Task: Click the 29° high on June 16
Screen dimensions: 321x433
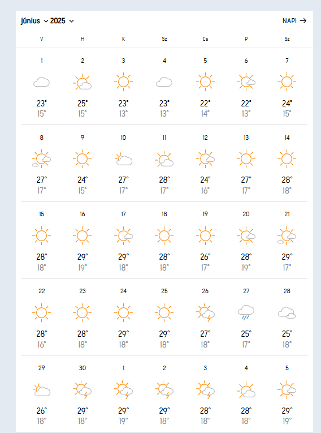Action: pos(82,257)
